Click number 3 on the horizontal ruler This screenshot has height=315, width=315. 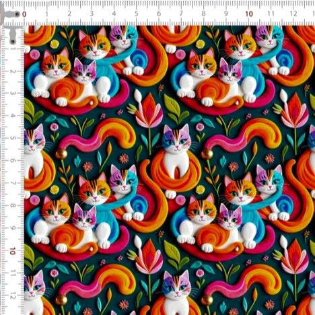pyautogui.click(x=92, y=14)
